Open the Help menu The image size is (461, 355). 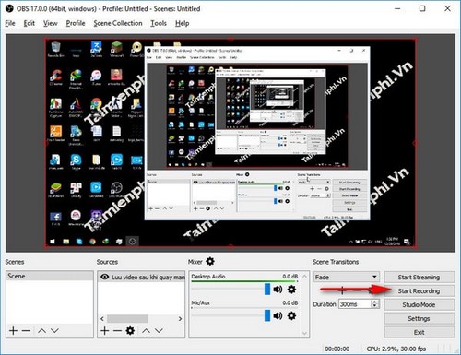(183, 23)
